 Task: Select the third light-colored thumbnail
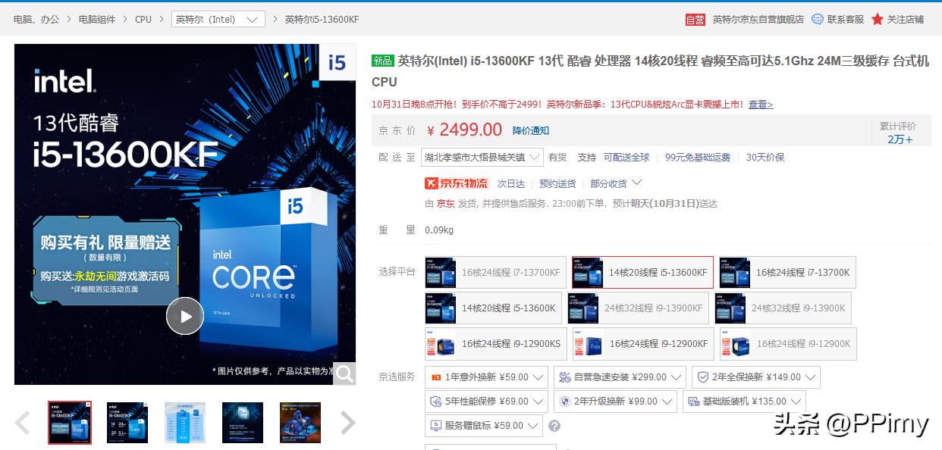185,423
